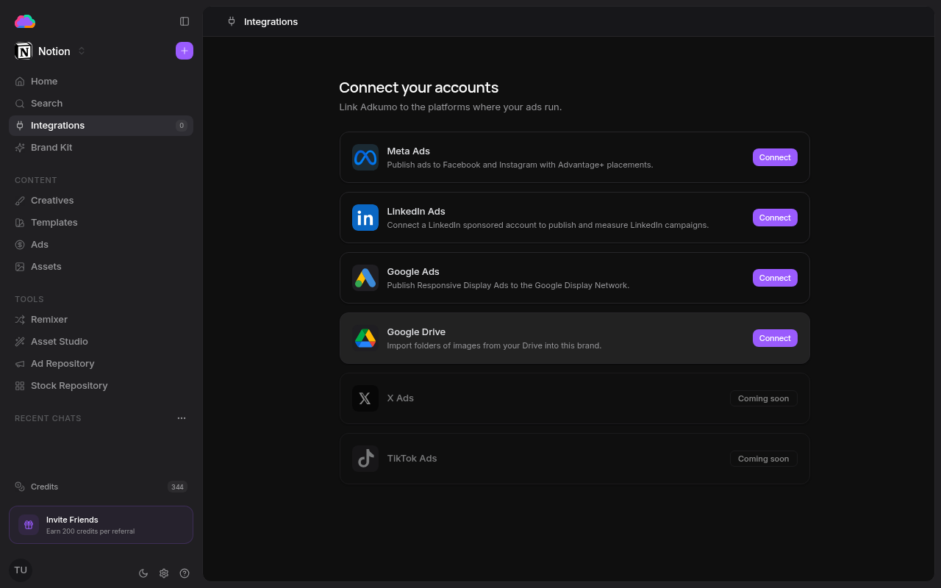
Task: Click the purple plus button
Action: (x=185, y=51)
